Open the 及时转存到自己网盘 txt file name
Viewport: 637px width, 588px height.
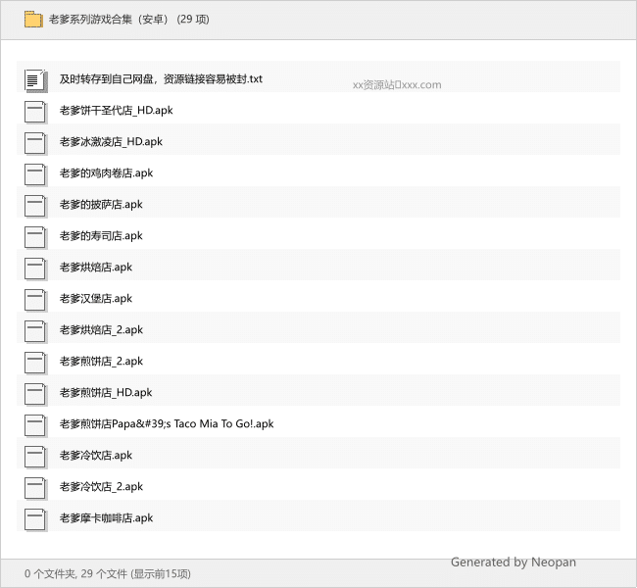coord(161,79)
